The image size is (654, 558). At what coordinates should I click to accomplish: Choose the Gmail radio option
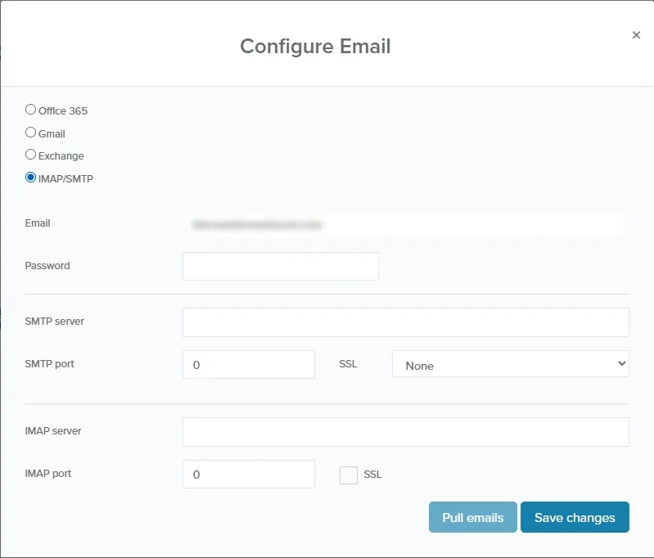pyautogui.click(x=30, y=133)
